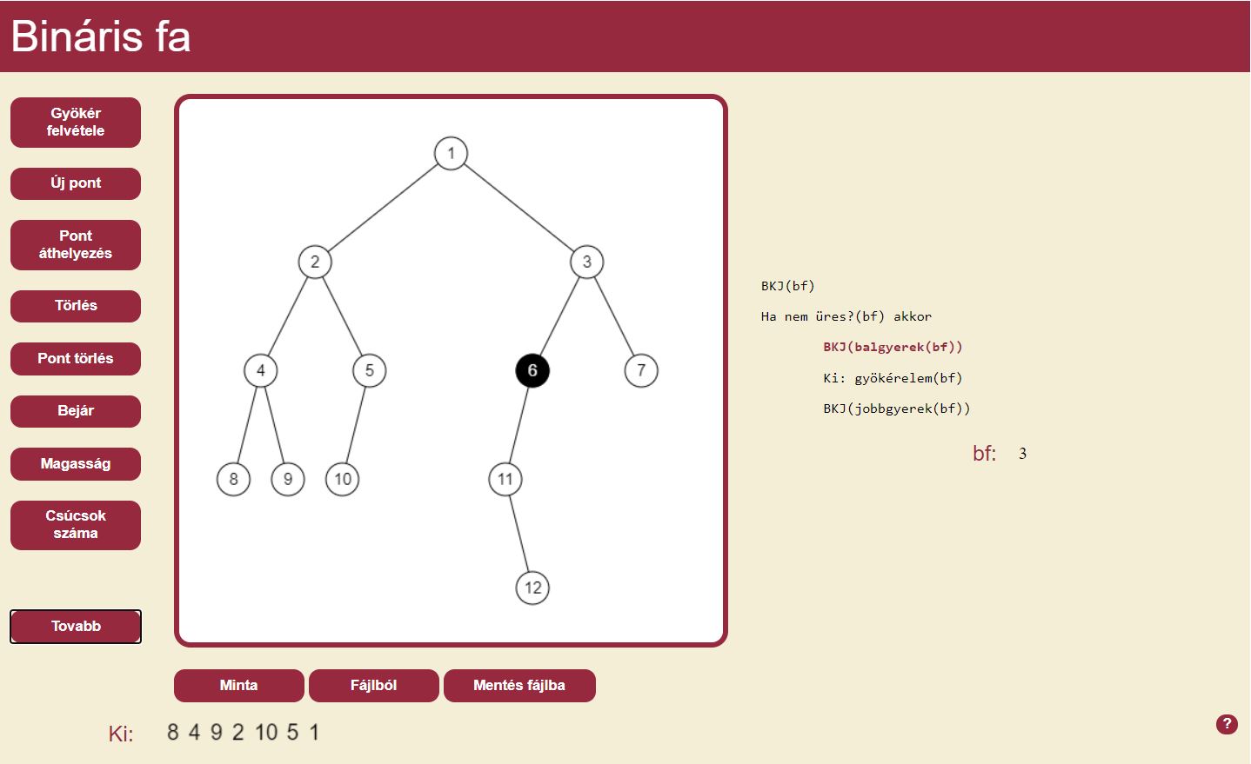
Task: Click tree node 7
Action: pos(641,371)
